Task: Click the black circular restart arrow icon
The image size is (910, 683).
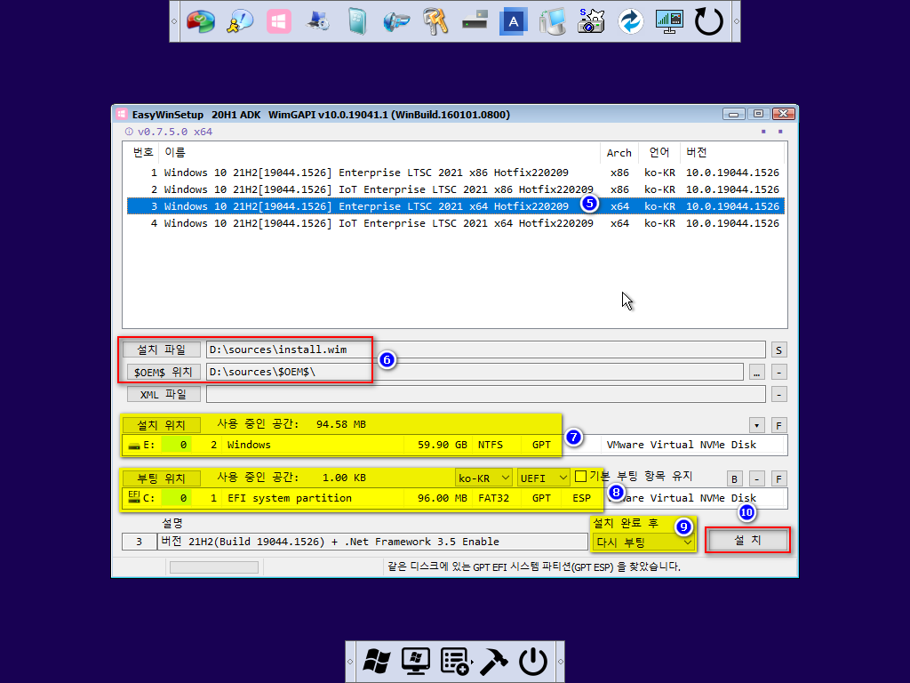Action: [x=708, y=21]
